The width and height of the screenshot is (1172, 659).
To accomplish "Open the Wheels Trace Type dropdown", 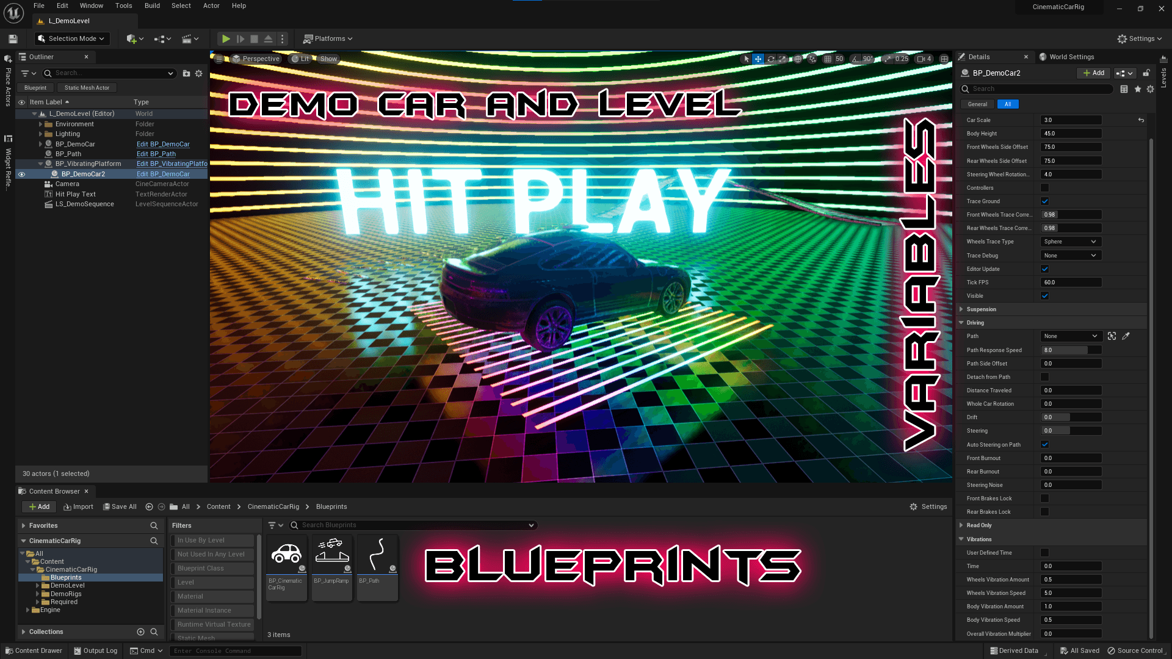I will [x=1071, y=242].
